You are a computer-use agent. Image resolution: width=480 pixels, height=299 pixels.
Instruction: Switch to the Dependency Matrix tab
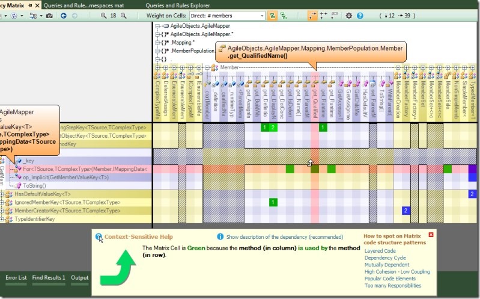click(x=12, y=5)
